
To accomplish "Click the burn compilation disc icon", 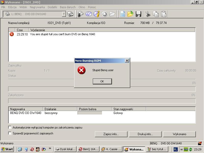I will (80, 14).
